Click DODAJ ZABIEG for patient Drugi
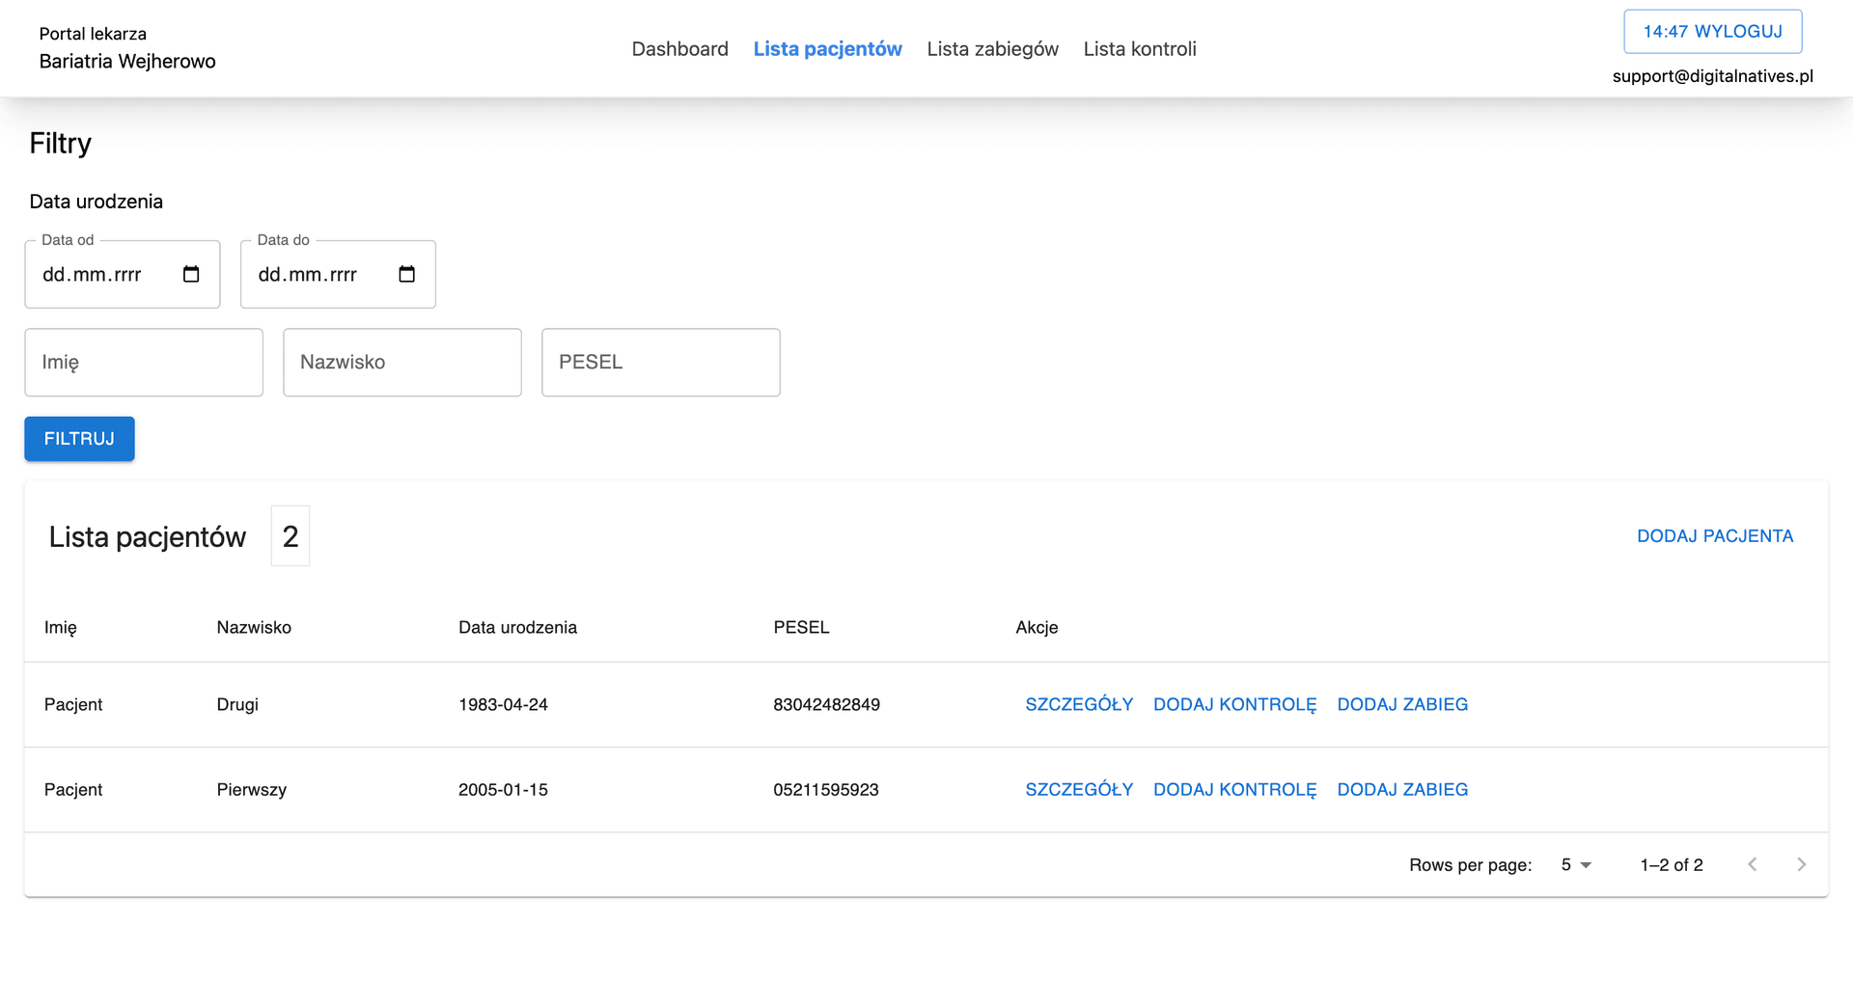The height and width of the screenshot is (1008, 1853). (1402, 705)
